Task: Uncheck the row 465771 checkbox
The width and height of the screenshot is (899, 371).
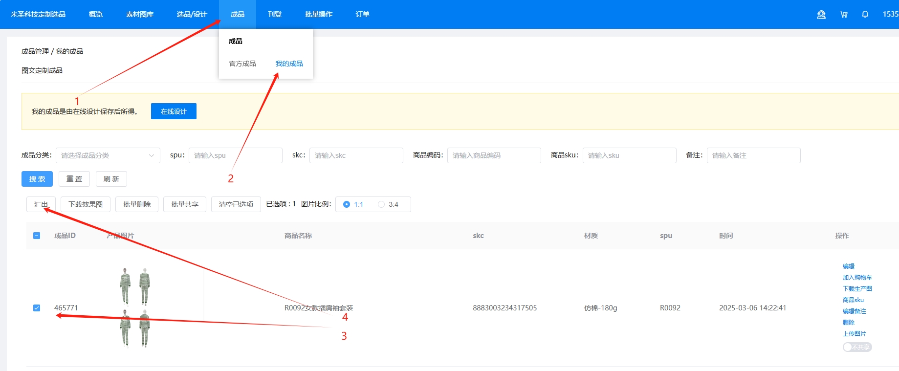Action: pyautogui.click(x=37, y=308)
